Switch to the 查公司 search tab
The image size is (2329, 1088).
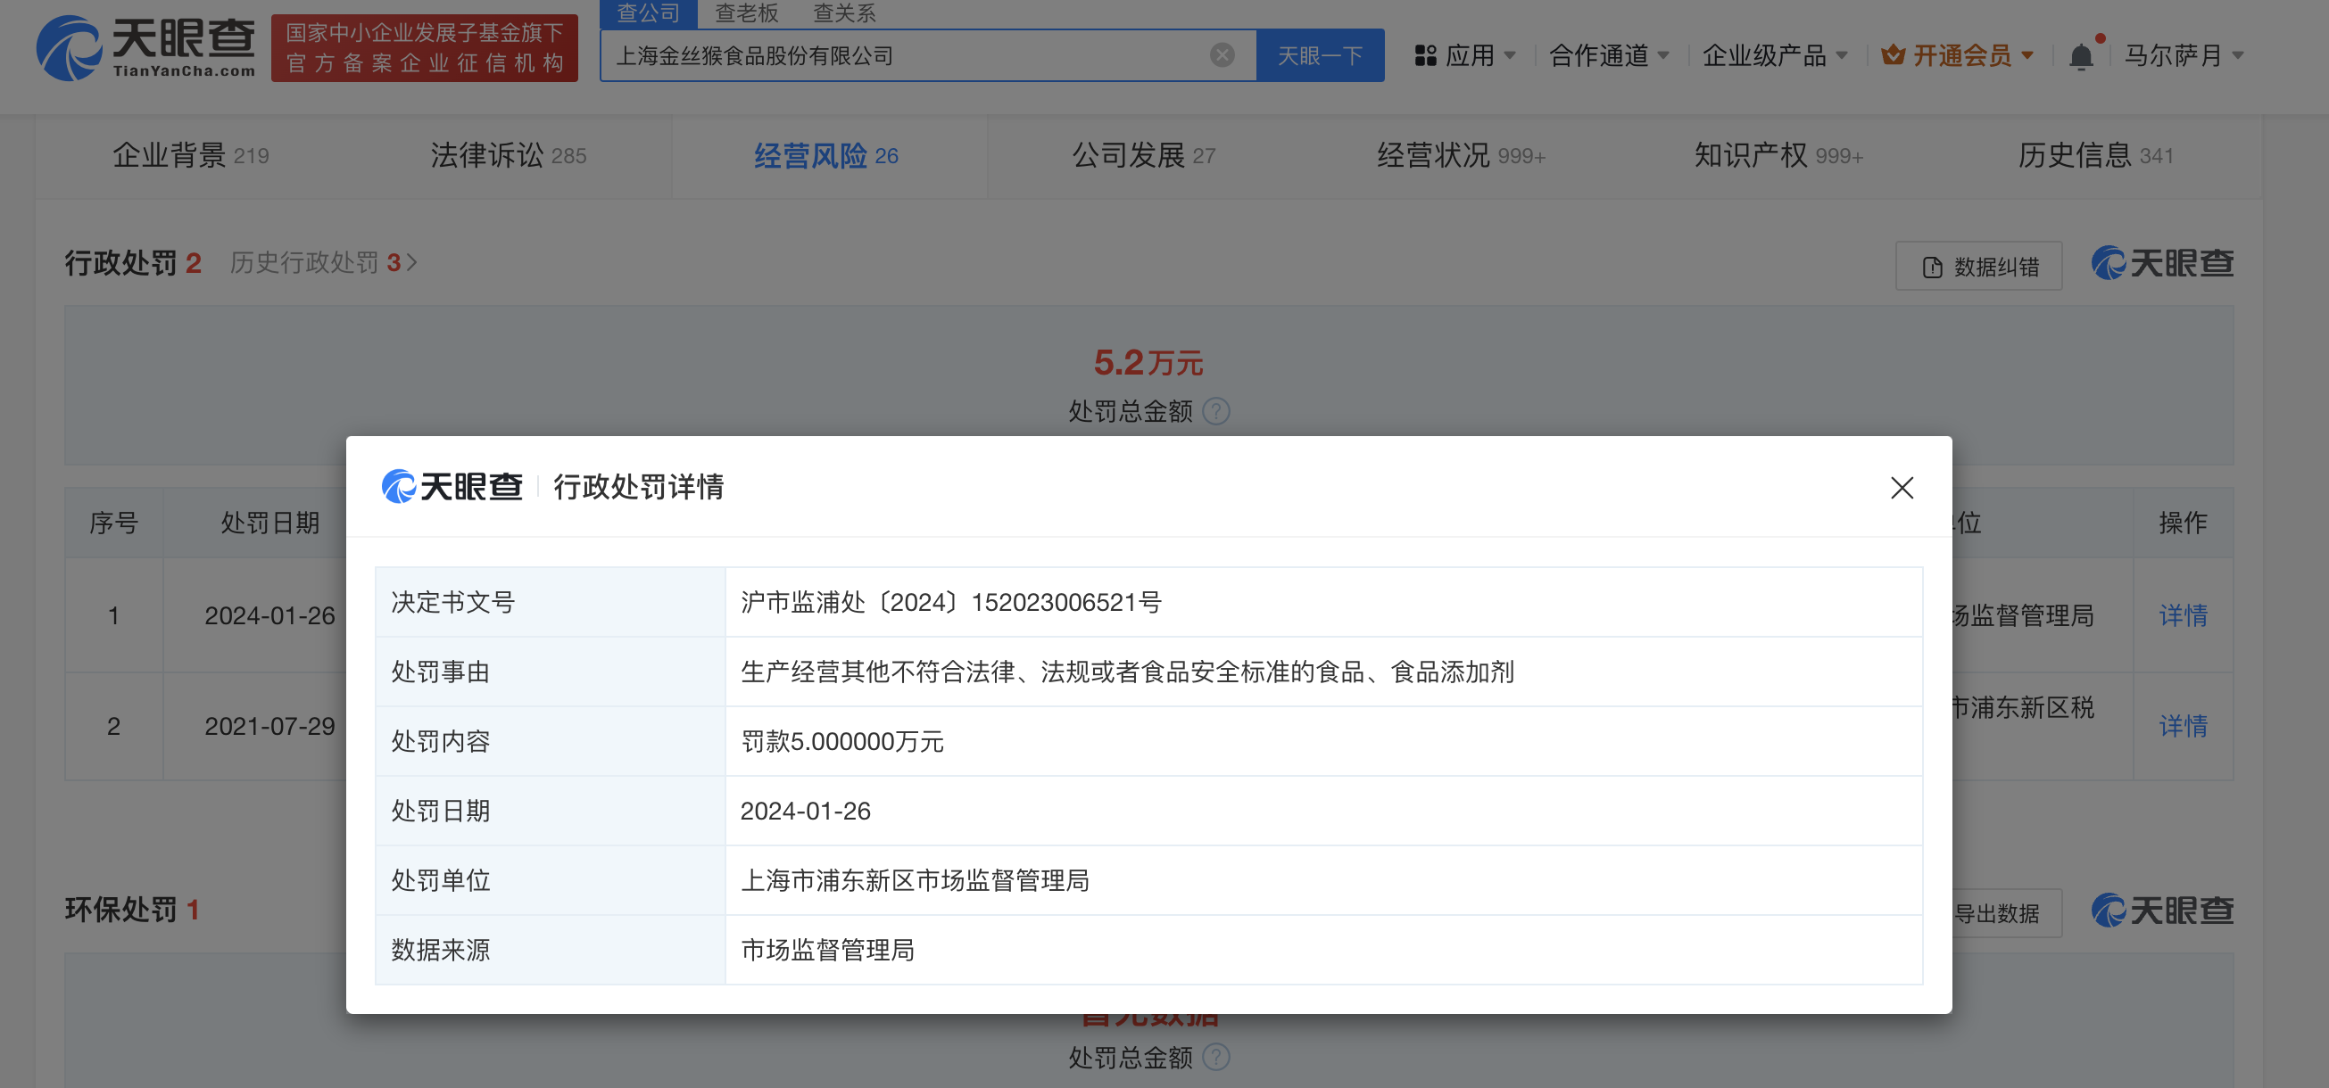coord(648,13)
